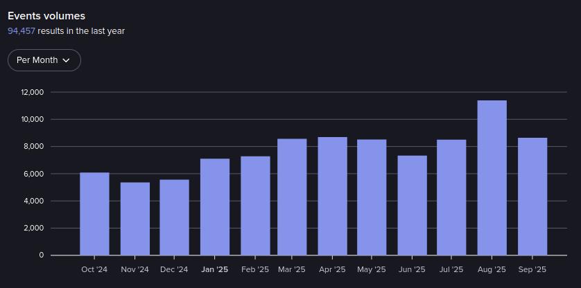Select the Jan '25 bar
This screenshot has width=581, height=288.
[x=214, y=207]
